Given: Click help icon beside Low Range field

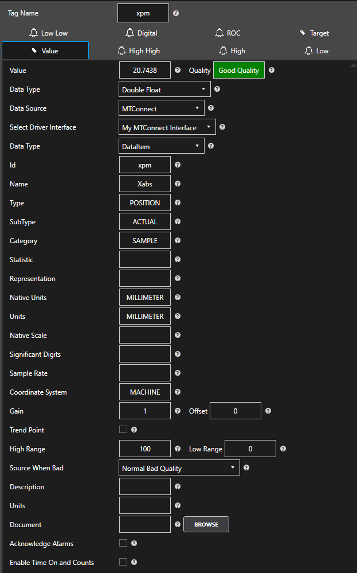Looking at the screenshot, I should pos(283,449).
